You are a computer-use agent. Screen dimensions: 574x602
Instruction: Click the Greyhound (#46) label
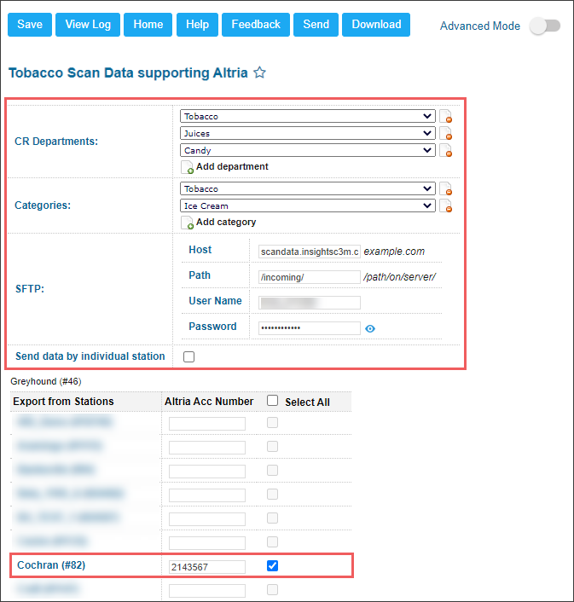click(46, 381)
